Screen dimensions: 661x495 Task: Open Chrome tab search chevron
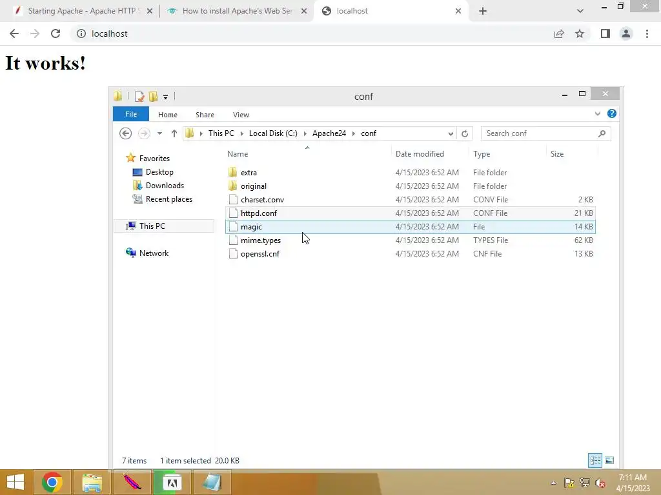click(x=580, y=11)
